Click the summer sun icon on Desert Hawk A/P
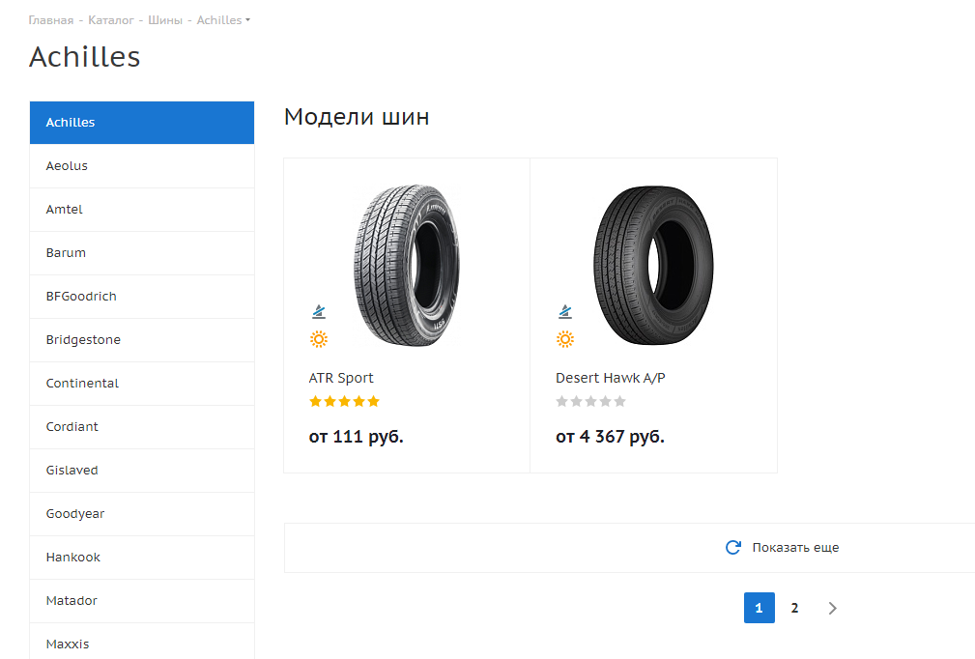Screen dimensions: 975x659 pos(565,339)
